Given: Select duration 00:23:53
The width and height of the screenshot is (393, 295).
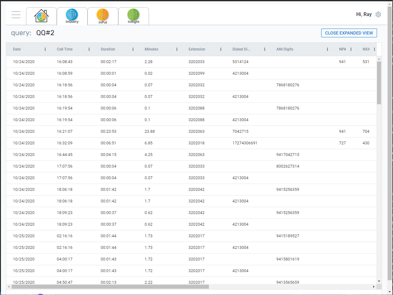Looking at the screenshot, I should point(109,131).
